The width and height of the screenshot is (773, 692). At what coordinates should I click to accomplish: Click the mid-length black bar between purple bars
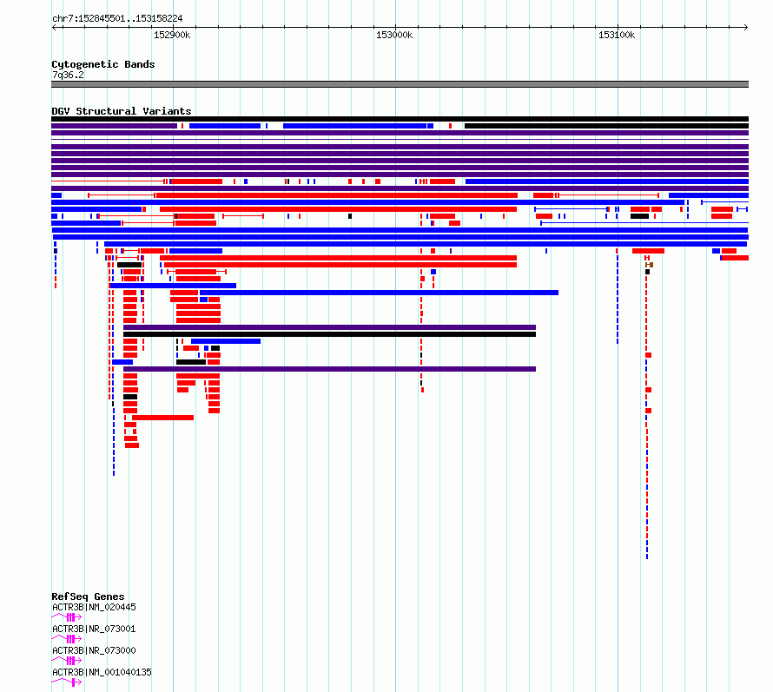(x=329, y=334)
